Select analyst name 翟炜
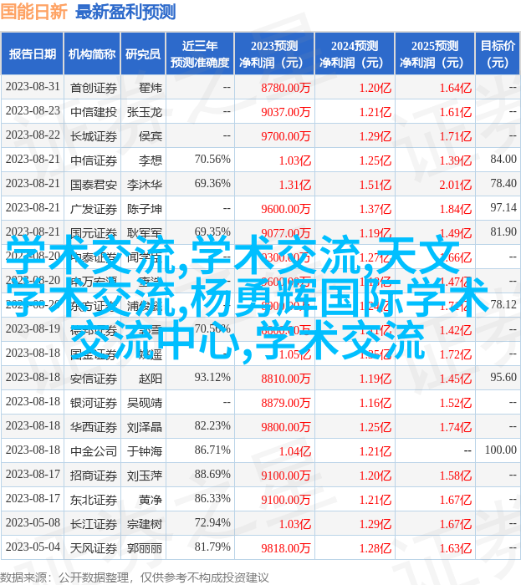The image size is (521, 585). click(151, 88)
